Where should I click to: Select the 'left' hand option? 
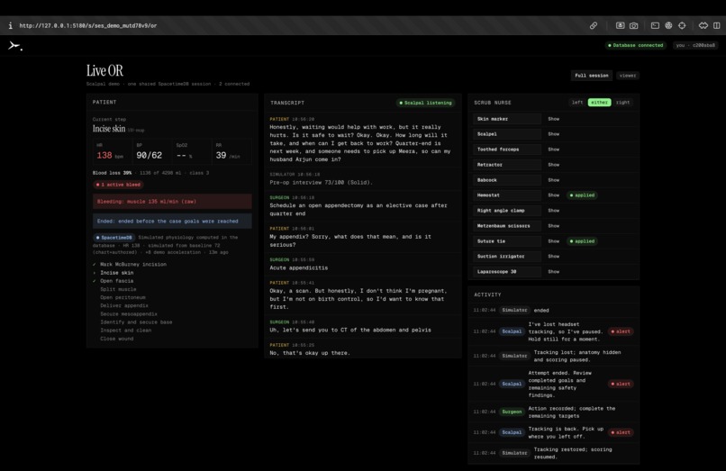point(576,103)
